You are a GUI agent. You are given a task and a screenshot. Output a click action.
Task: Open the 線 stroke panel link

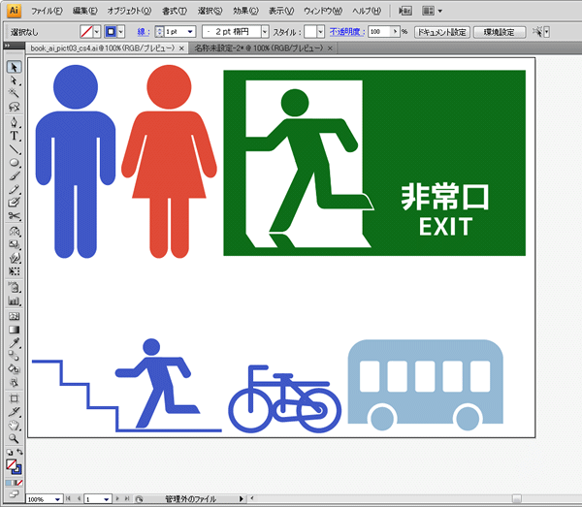coord(143,32)
